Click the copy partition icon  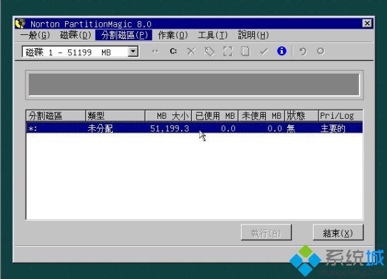(245, 51)
